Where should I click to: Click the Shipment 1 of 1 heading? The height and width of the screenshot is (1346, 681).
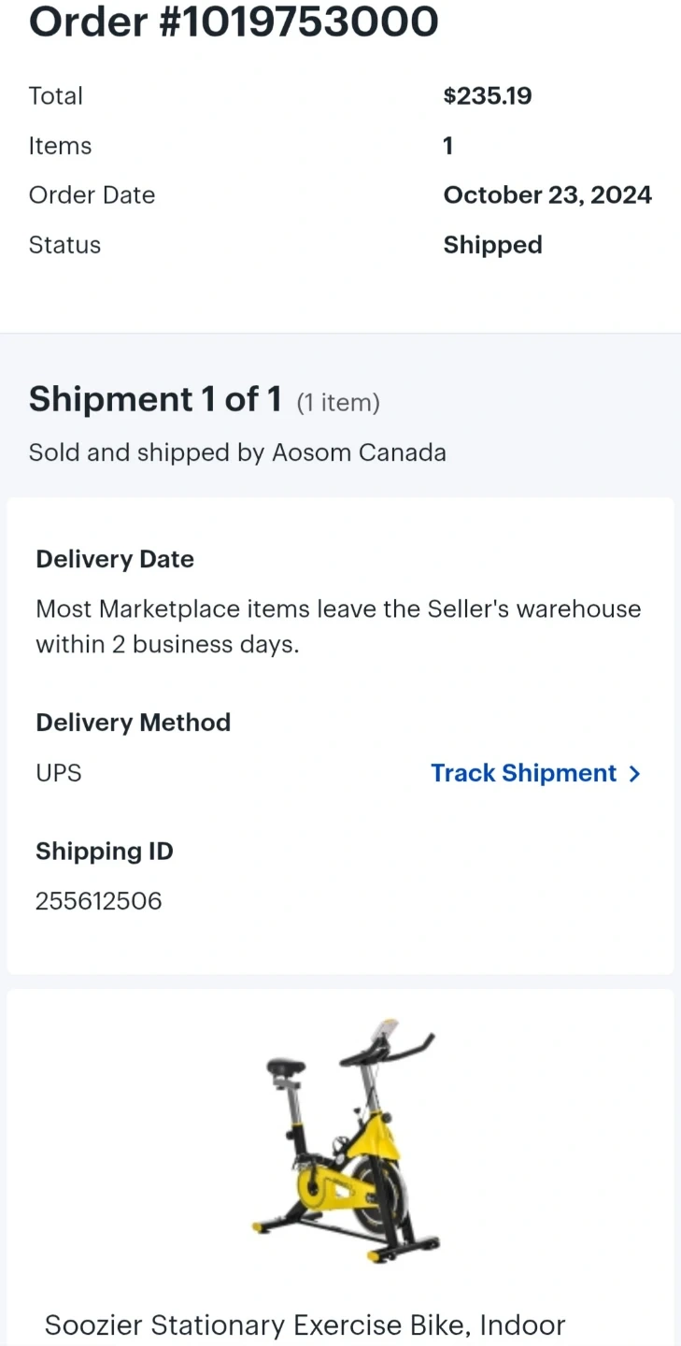(155, 399)
